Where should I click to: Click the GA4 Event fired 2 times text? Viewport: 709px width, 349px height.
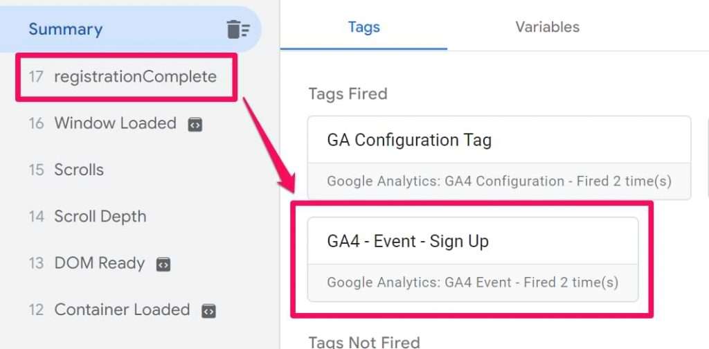472,283
